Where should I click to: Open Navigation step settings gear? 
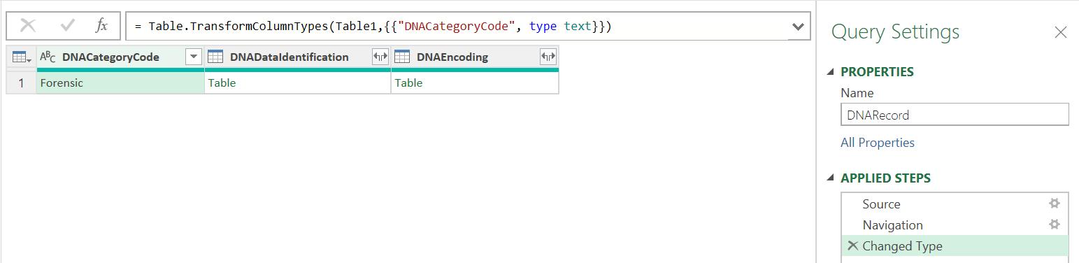point(1055,225)
